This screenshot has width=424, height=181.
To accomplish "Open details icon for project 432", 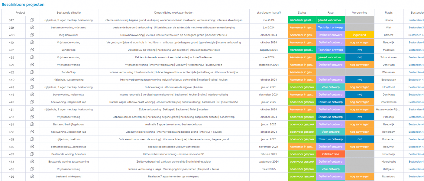I will click(x=32, y=72).
